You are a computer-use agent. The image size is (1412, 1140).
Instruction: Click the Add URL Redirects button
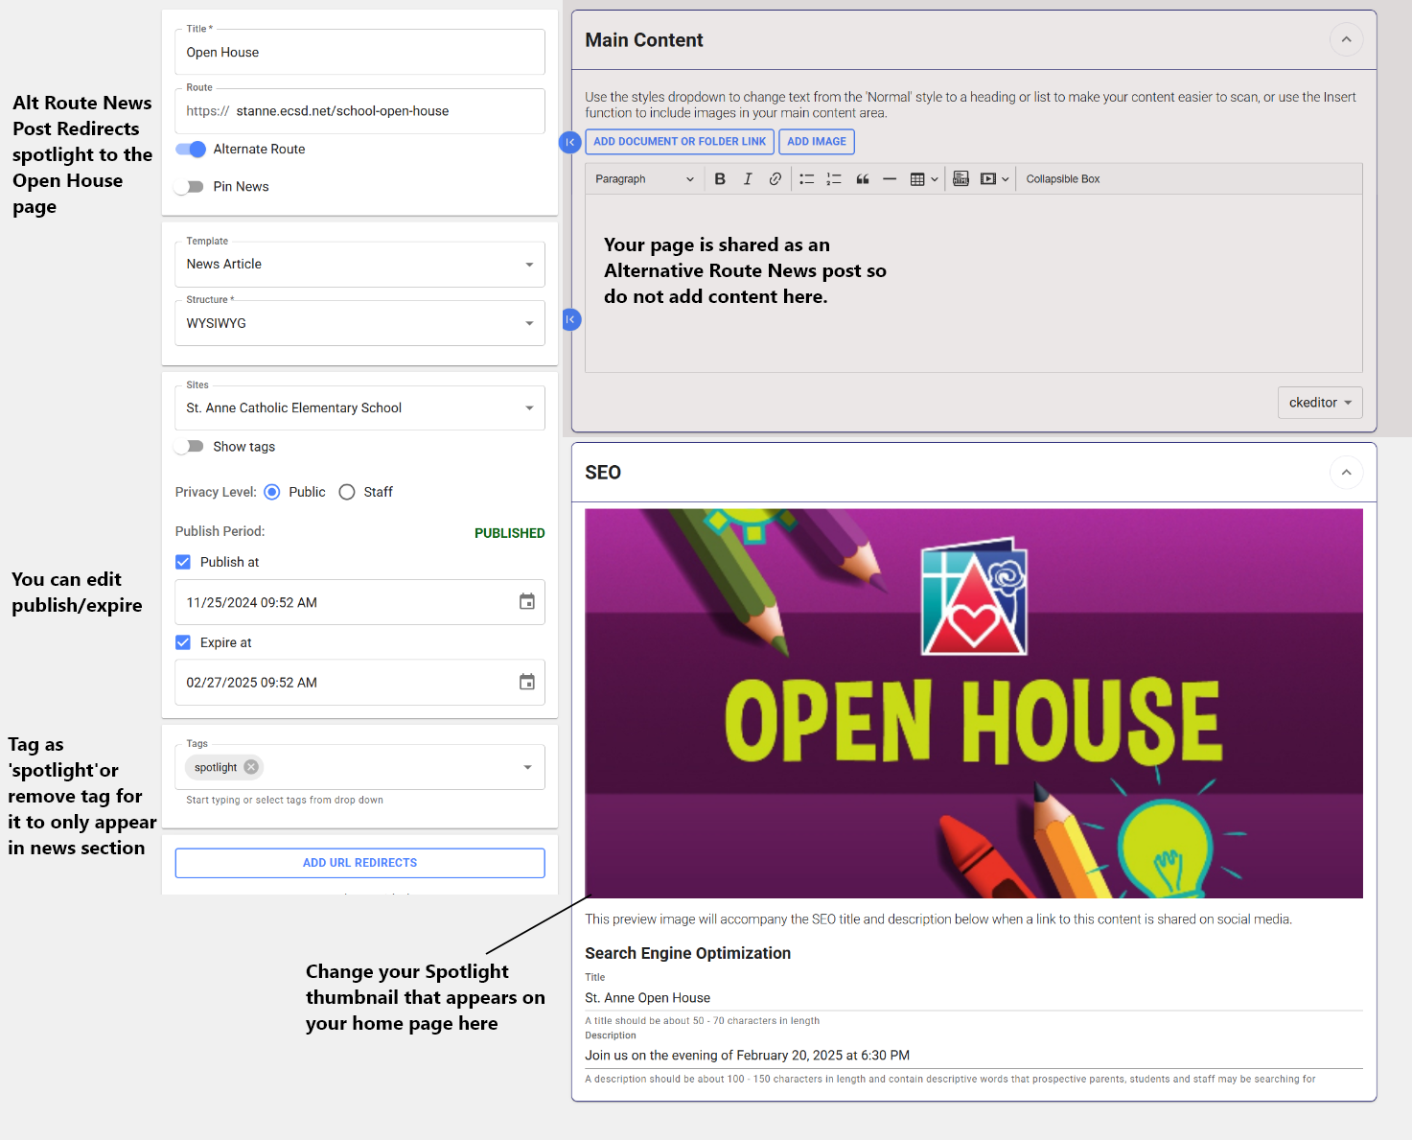click(359, 863)
